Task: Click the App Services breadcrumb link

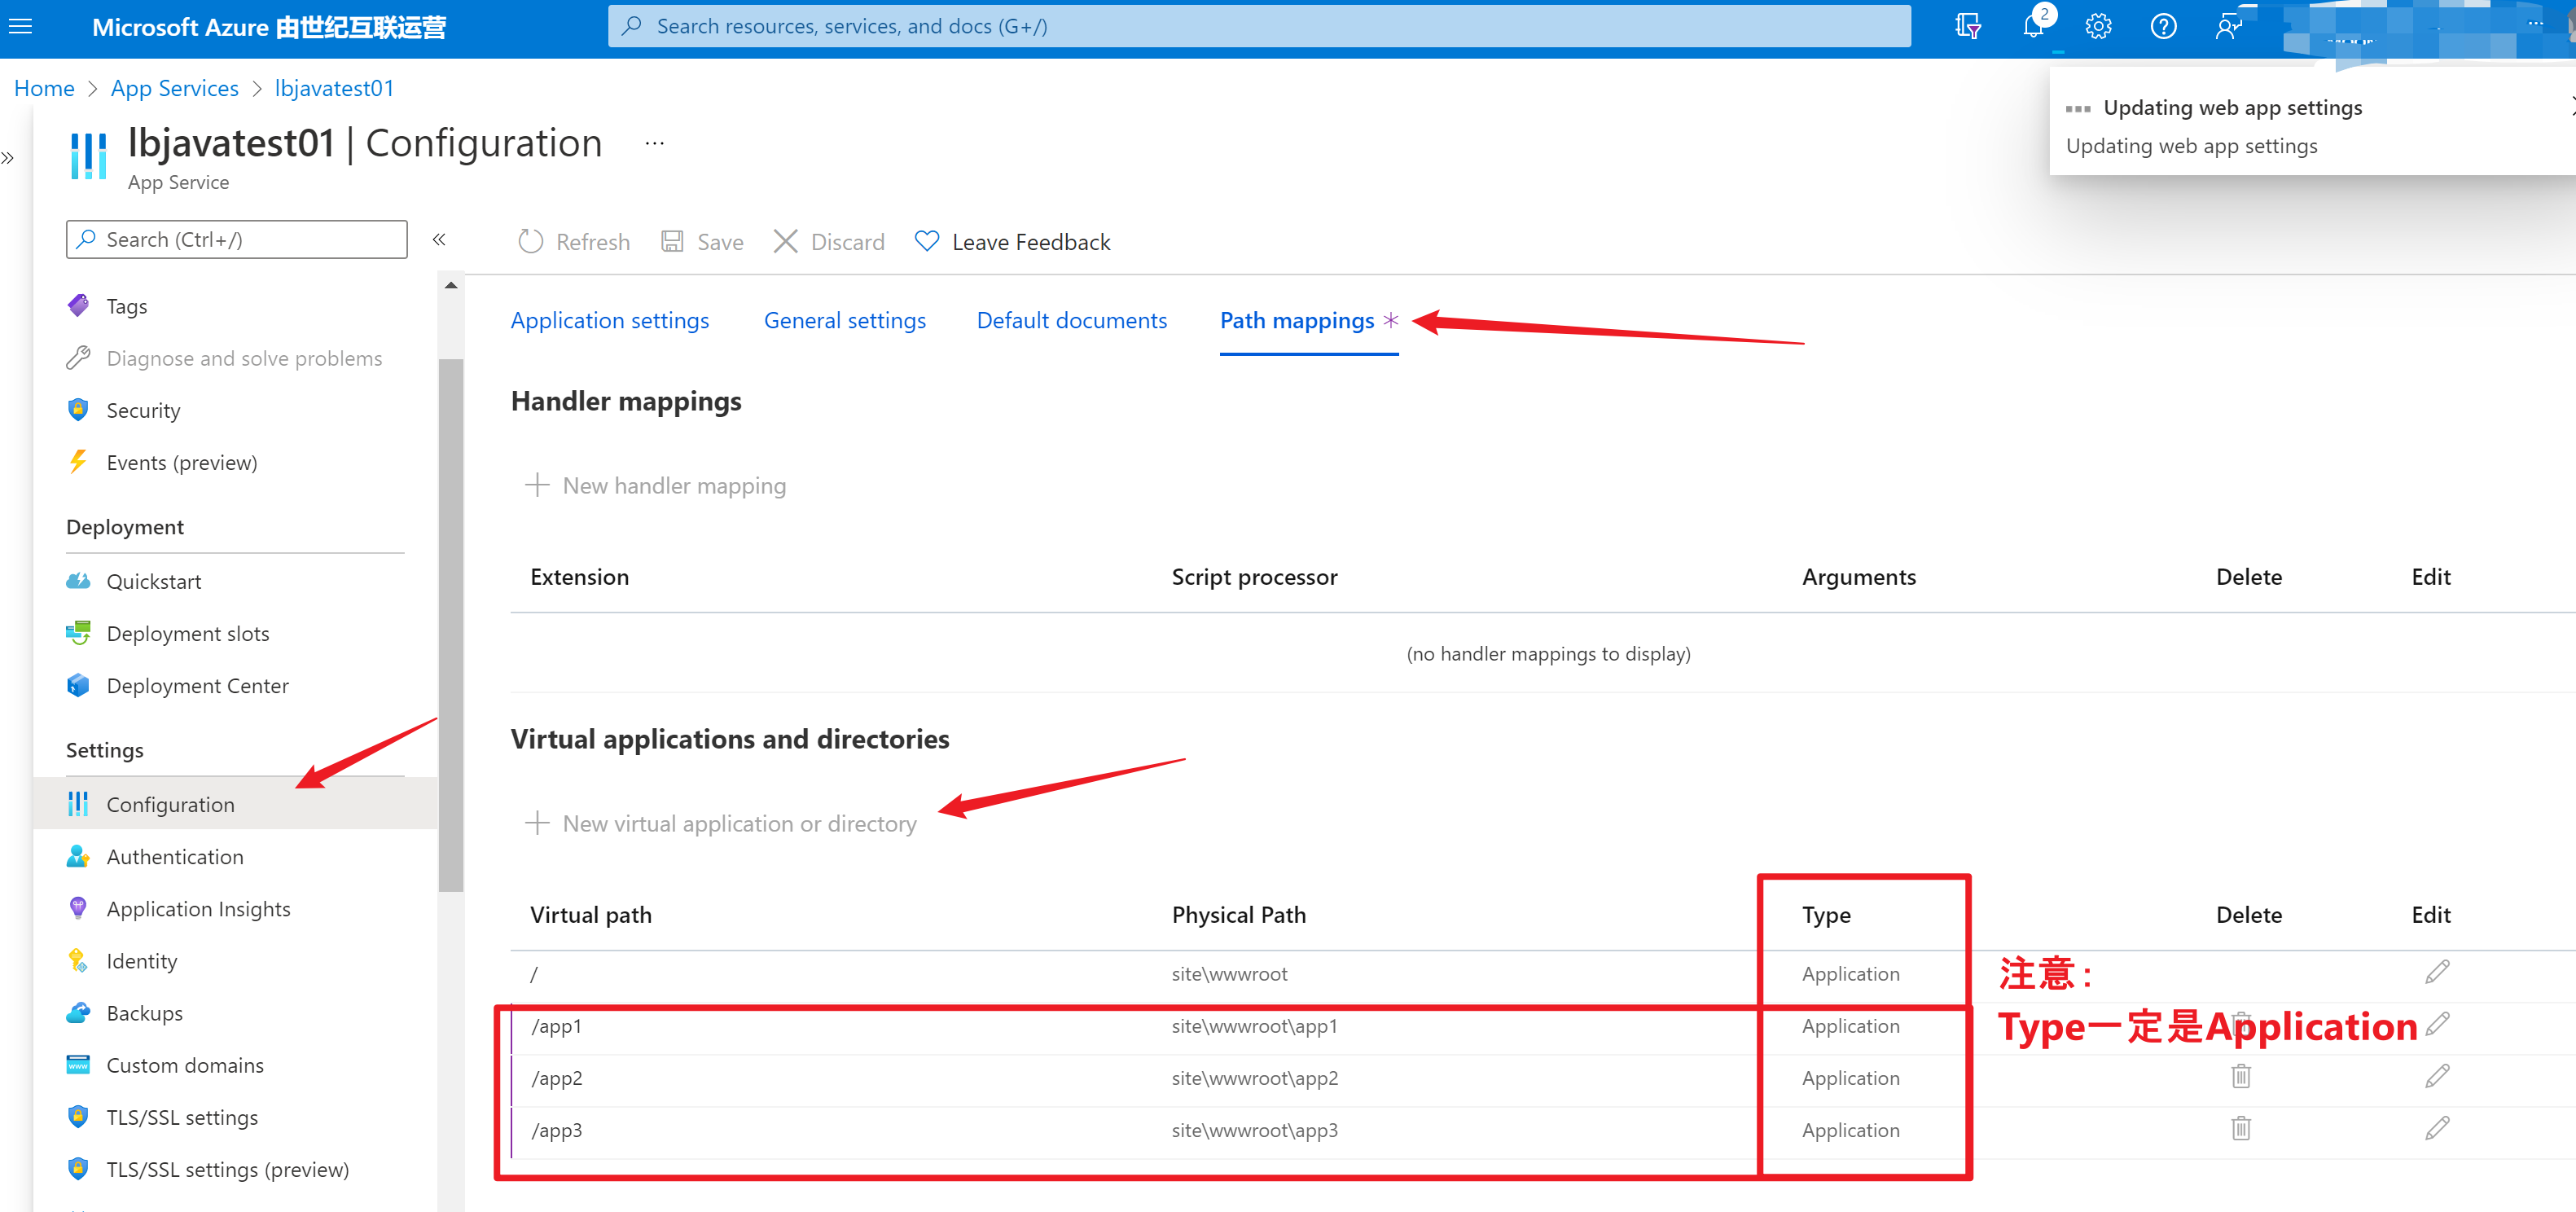Action: [174, 88]
